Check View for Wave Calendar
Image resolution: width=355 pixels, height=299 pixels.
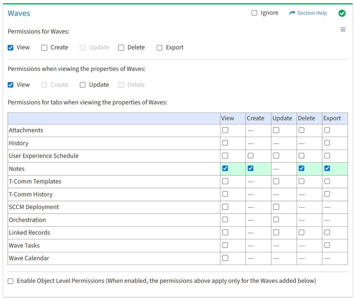(x=225, y=258)
